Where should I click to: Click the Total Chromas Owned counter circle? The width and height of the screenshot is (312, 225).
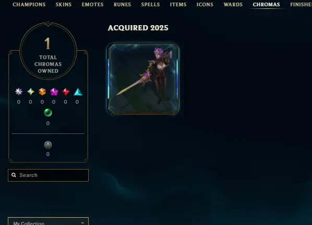click(x=48, y=51)
